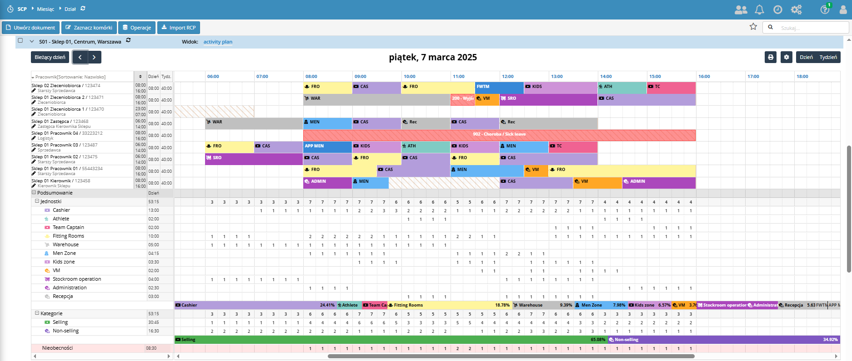Image resolution: width=852 pixels, height=361 pixels.
Task: Open the Miesiąc breadcrumb
Action: coord(45,9)
